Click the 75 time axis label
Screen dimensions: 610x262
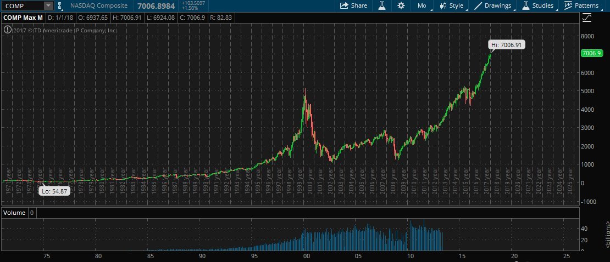47,256
